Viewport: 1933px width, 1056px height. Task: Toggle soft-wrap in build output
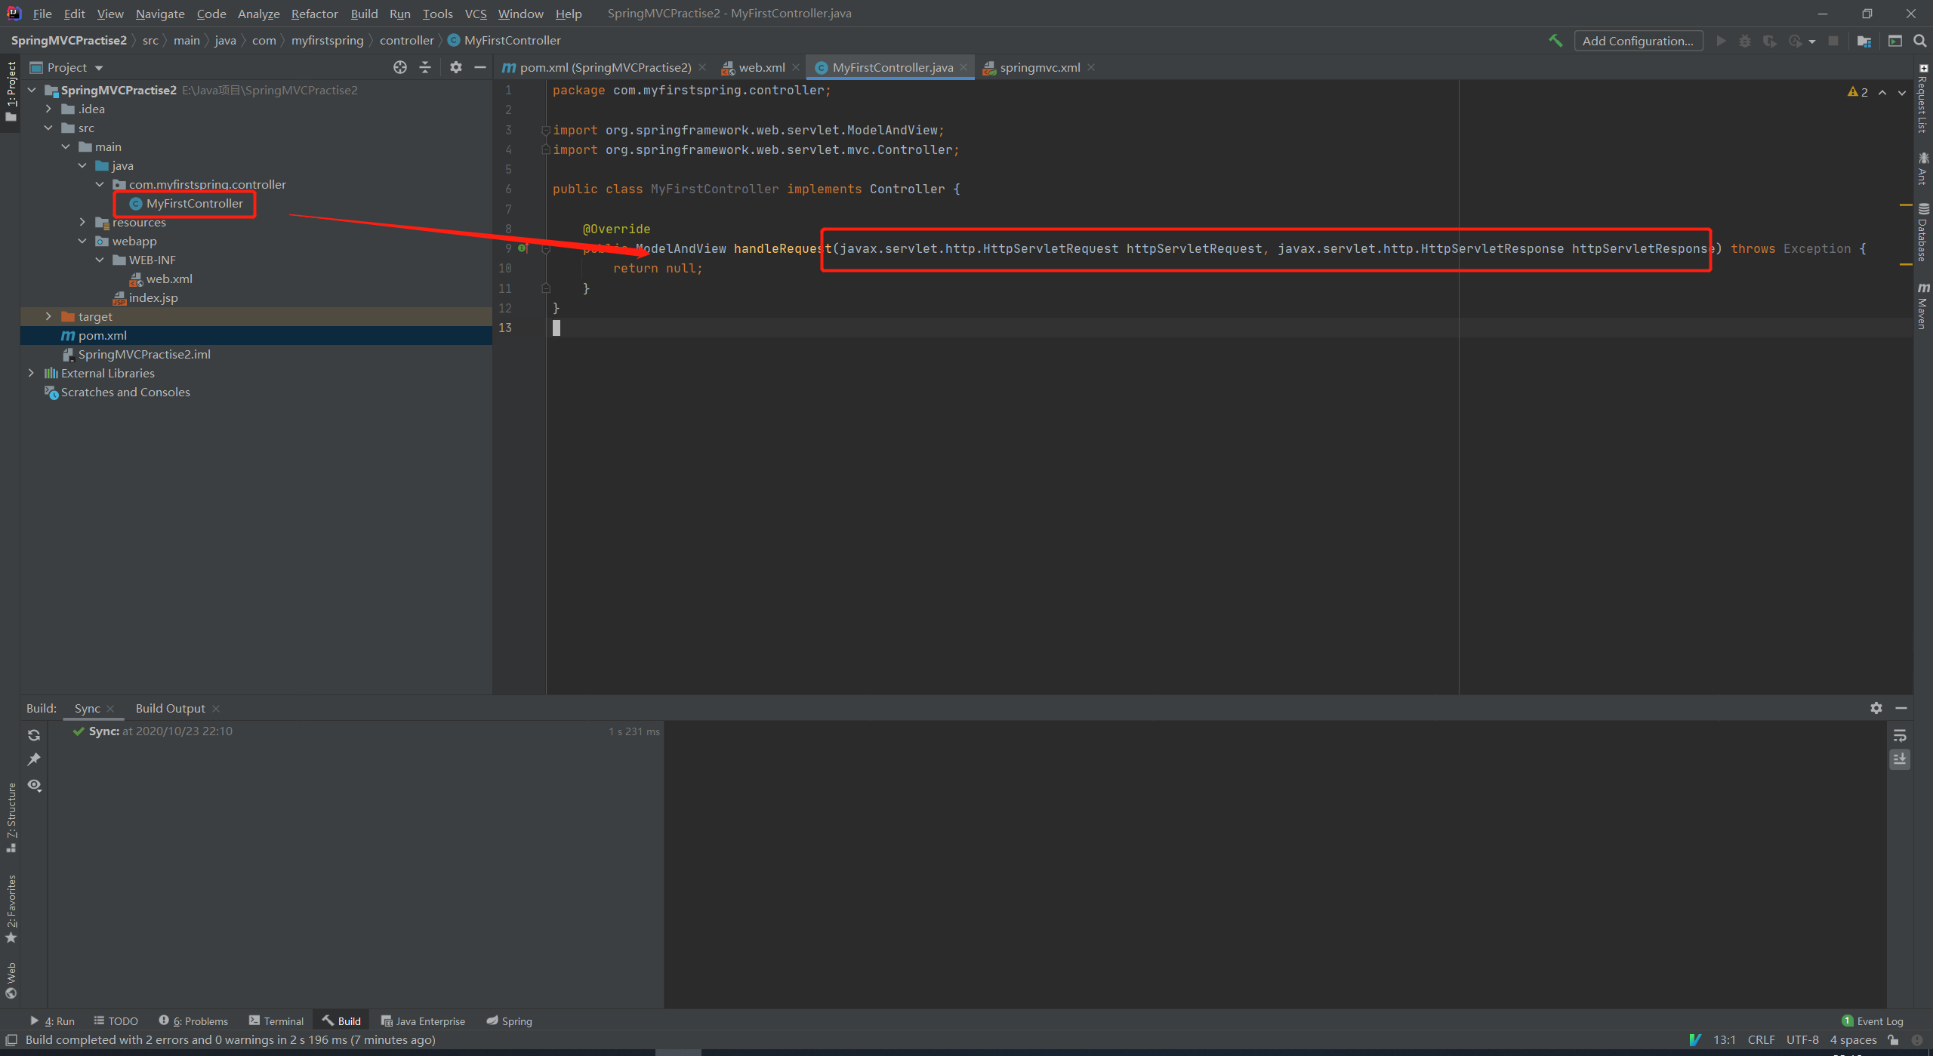click(1900, 735)
